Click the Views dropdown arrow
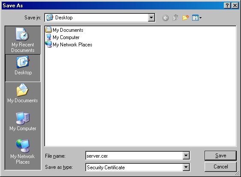The width and height of the screenshot is (241, 177). tap(200, 18)
